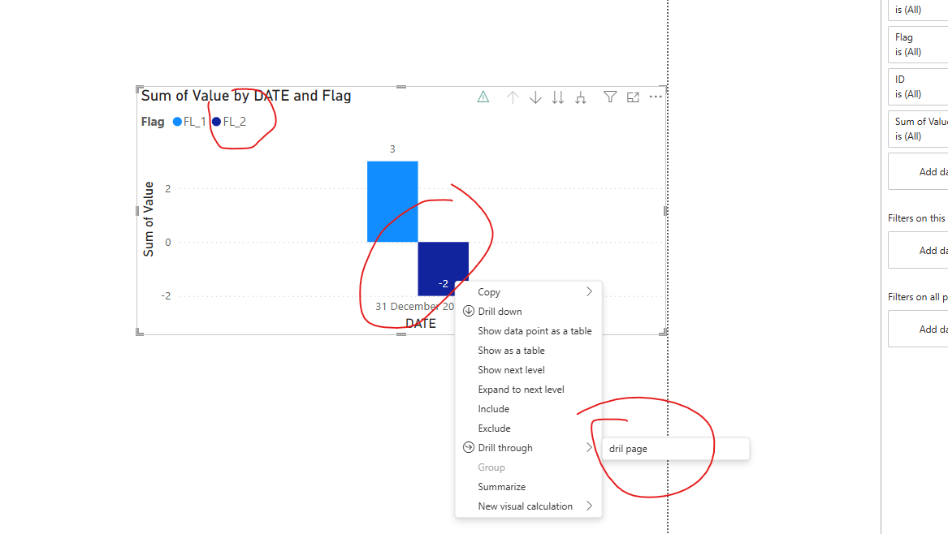The image size is (948, 534).
Task: Choose New visual calculation
Action: pyautogui.click(x=528, y=506)
